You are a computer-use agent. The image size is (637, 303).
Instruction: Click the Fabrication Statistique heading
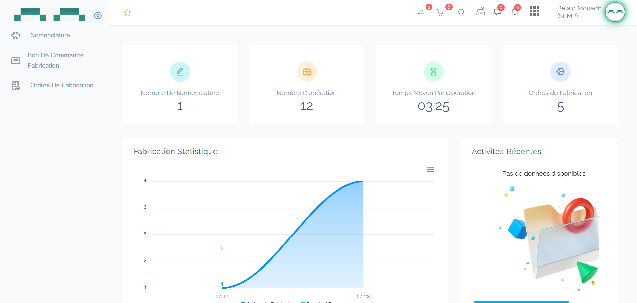pos(175,152)
